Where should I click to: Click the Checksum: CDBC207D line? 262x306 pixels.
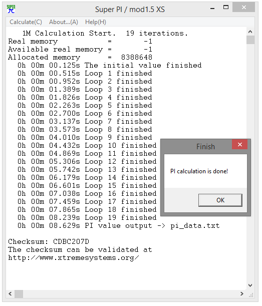click(x=49, y=241)
